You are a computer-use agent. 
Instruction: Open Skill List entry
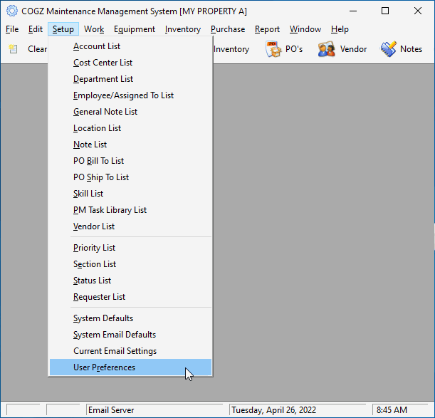pos(130,194)
